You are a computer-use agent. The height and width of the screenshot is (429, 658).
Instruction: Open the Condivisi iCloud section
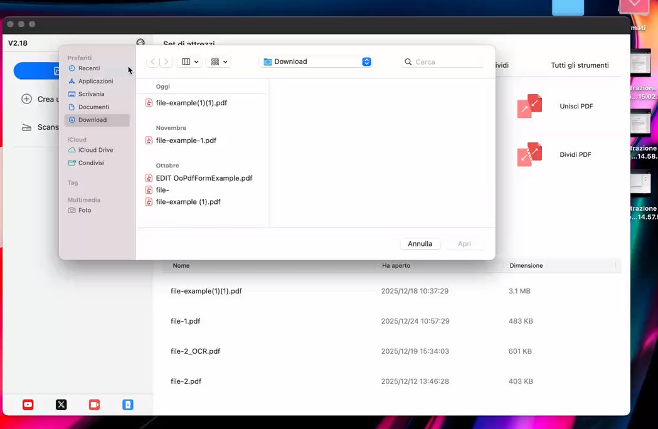[91, 162]
